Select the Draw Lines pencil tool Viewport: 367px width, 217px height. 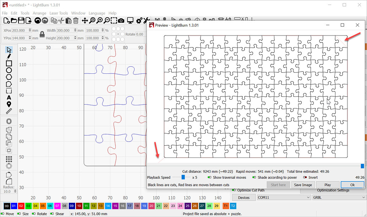9,56
